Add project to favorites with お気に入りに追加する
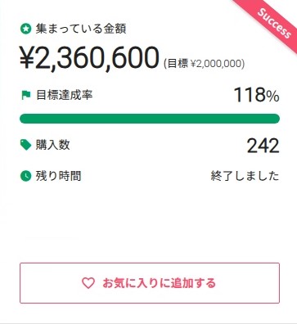 pyautogui.click(x=150, y=283)
